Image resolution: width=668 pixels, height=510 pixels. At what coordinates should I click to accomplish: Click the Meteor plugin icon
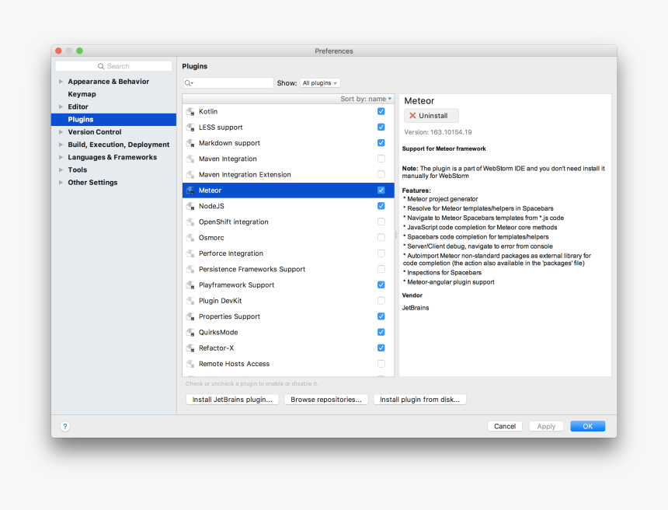click(x=190, y=190)
